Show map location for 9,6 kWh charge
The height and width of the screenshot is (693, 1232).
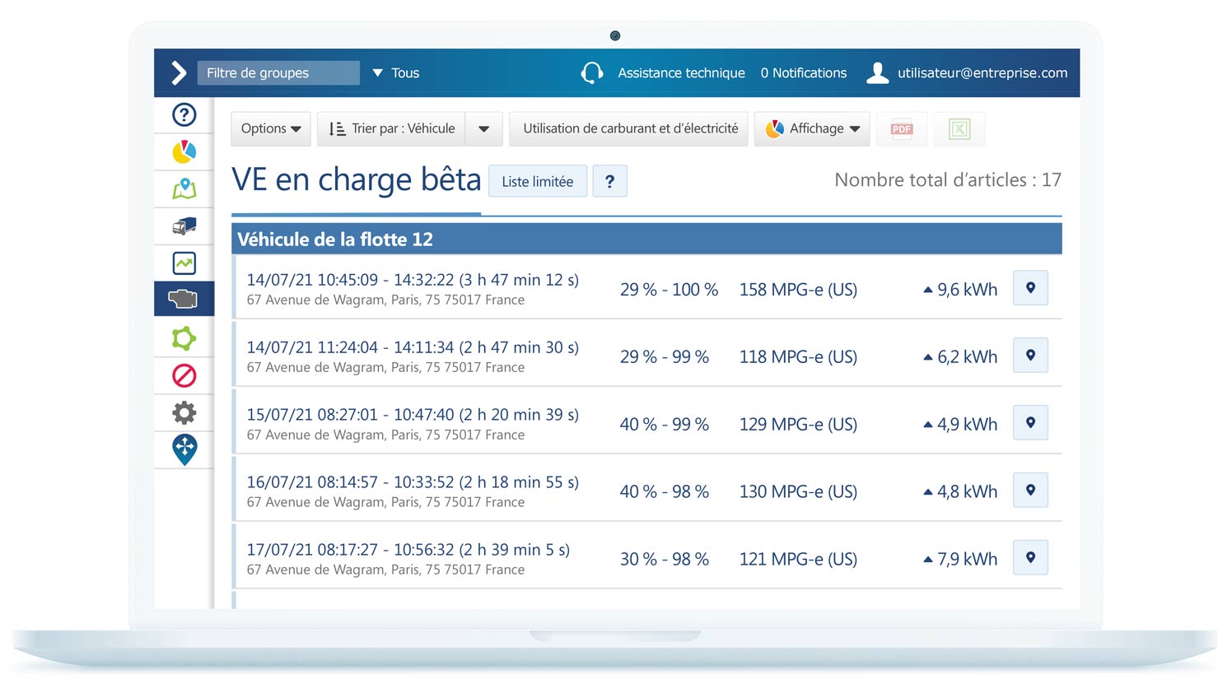pyautogui.click(x=1030, y=288)
